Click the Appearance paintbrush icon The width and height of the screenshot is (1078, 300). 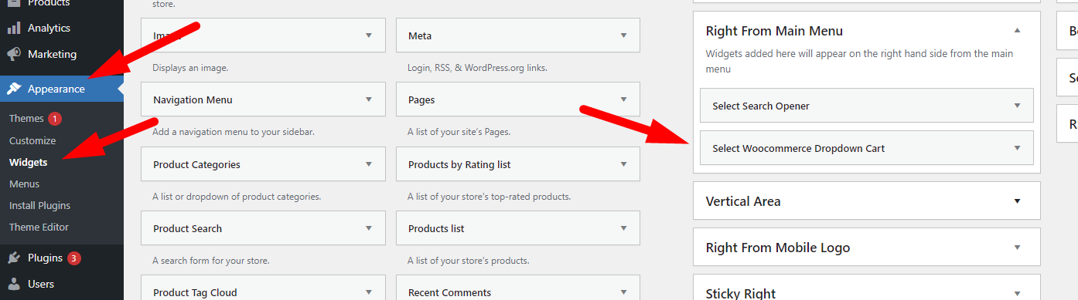(x=14, y=89)
